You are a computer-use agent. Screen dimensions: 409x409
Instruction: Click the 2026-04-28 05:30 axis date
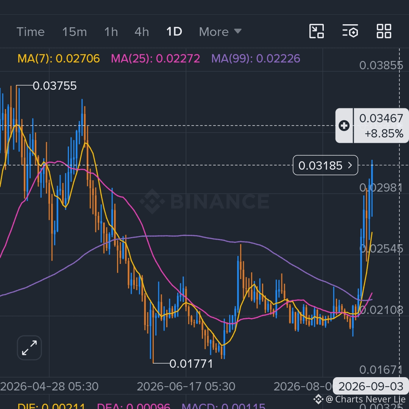coord(49,386)
